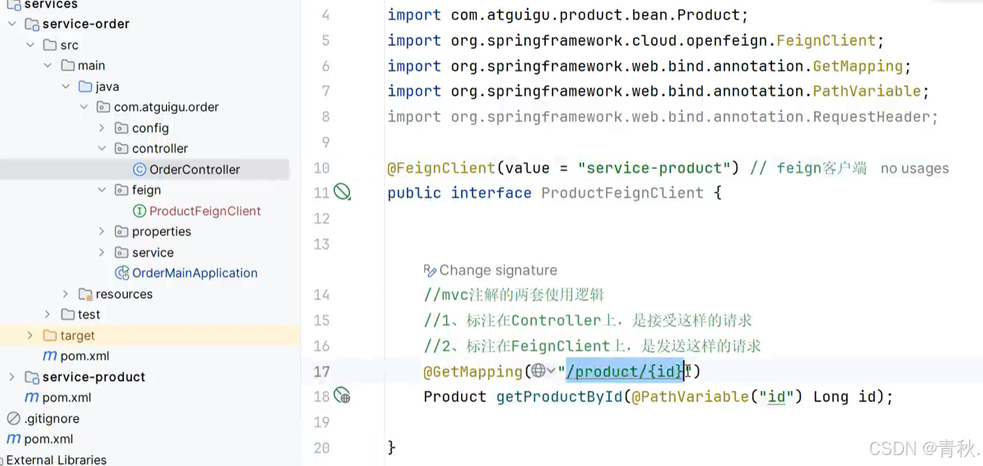Expand the service-product module
Image resolution: width=983 pixels, height=466 pixels.
point(12,377)
